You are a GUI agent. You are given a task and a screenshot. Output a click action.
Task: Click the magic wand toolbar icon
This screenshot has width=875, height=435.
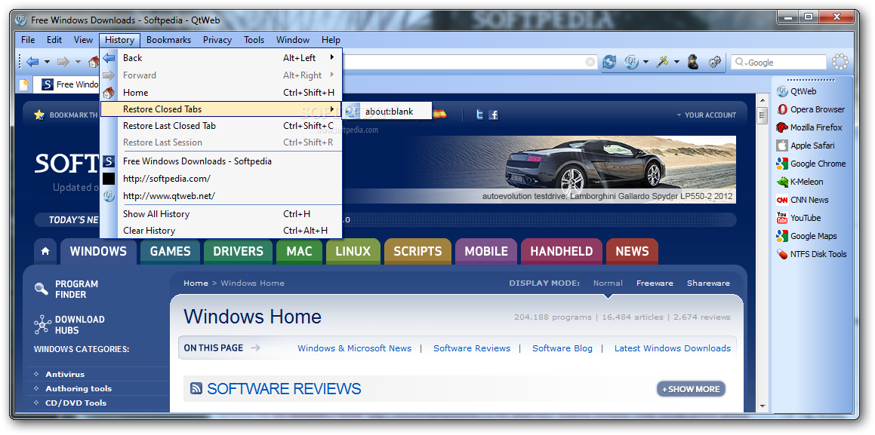tap(662, 63)
